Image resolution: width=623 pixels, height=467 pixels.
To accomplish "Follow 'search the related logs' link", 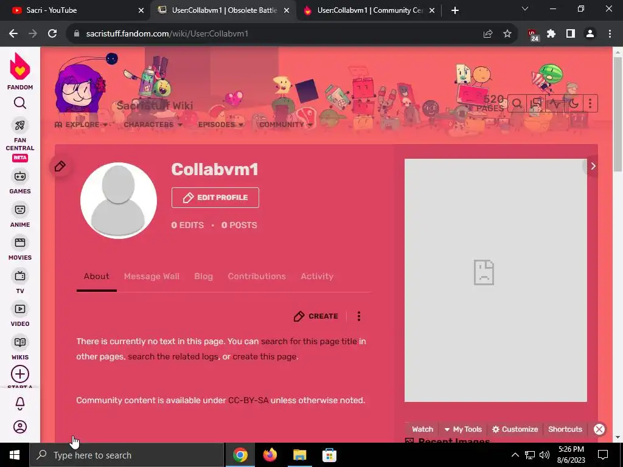I will [173, 356].
